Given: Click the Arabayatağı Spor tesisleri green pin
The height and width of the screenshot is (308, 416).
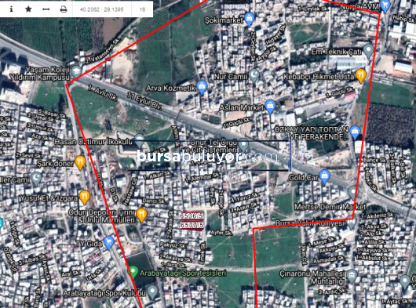Looking at the screenshot, I should (133, 272).
